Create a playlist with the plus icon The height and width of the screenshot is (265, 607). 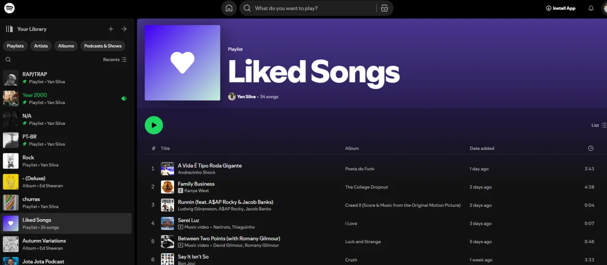click(111, 29)
